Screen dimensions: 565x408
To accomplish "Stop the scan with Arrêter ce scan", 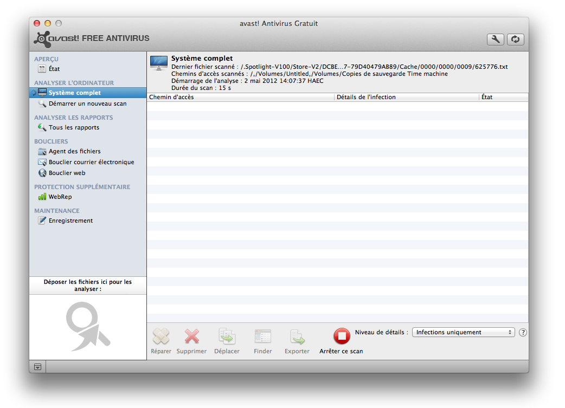I will 342,337.
